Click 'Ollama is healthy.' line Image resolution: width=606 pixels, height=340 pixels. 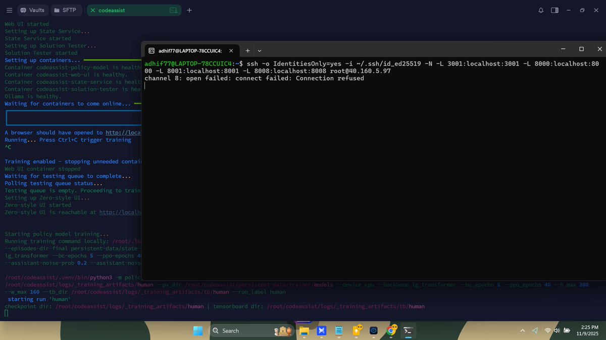pos(33,96)
